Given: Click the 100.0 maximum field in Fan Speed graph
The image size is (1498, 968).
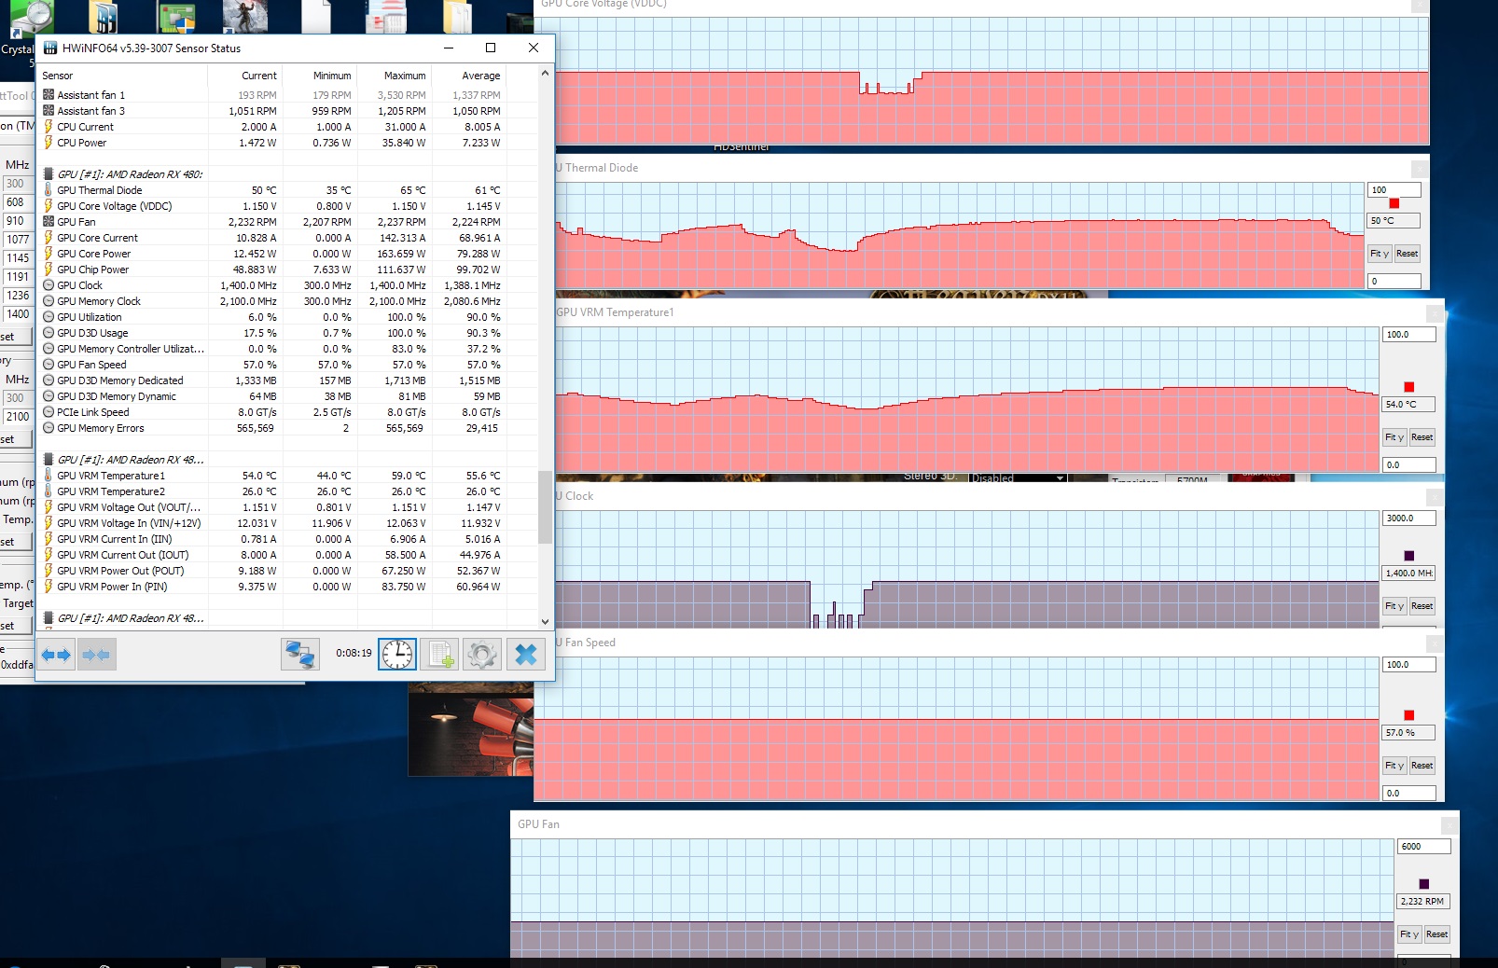Looking at the screenshot, I should tap(1409, 665).
